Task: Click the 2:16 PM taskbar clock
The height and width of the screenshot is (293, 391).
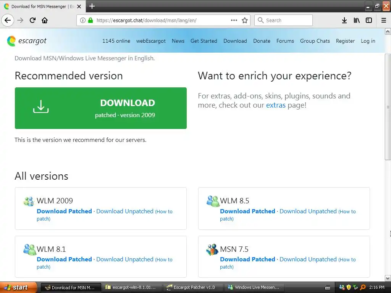Action: pyautogui.click(x=377, y=287)
